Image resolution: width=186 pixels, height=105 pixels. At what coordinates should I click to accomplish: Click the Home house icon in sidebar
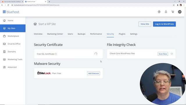coord(4,20)
